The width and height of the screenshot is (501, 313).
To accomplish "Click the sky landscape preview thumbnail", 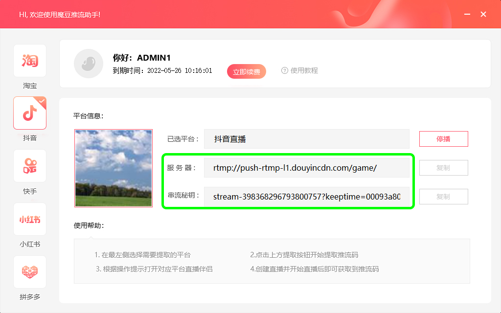I will tap(114, 168).
